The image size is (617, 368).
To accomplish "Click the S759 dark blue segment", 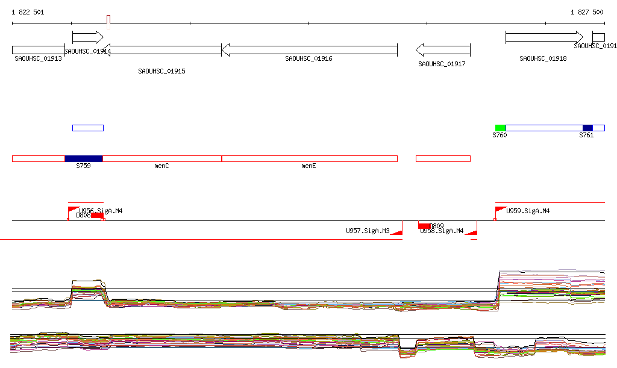I will 84,159.
